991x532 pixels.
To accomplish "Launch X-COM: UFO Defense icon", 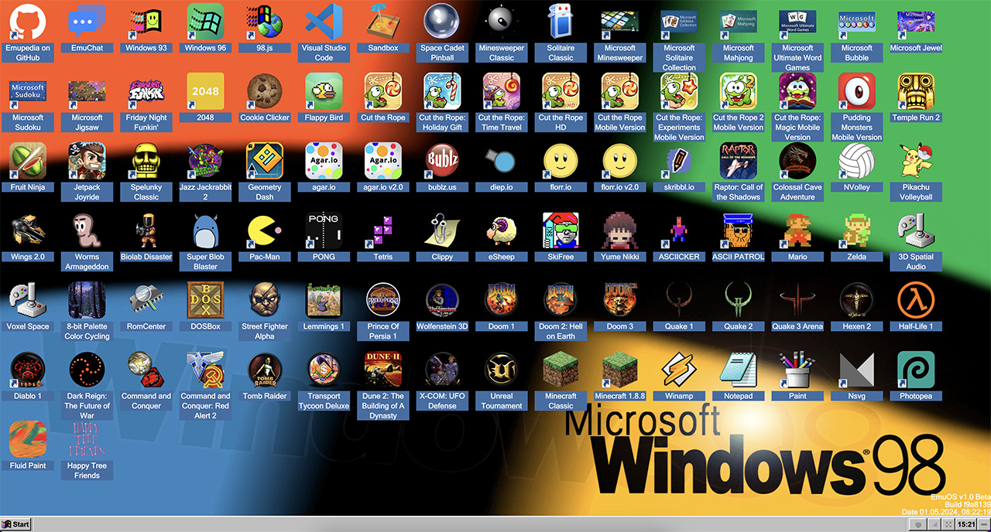I will click(443, 370).
